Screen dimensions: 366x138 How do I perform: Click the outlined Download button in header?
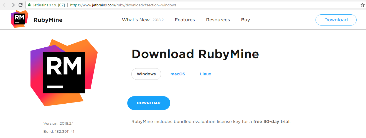336,20
